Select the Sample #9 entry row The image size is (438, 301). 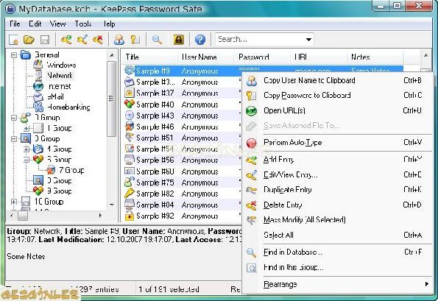(x=264, y=71)
